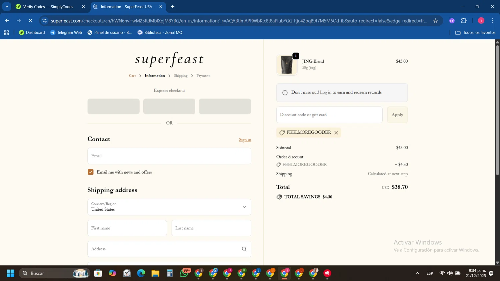Click the Buscar taskbar search box
Image resolution: width=500 pixels, height=281 pixels.
click(54, 273)
